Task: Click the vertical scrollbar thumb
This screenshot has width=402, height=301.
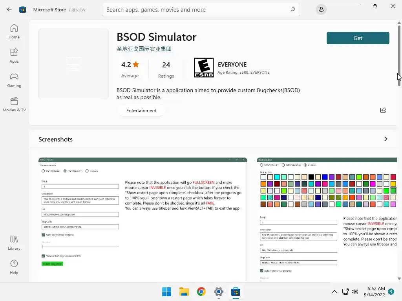Action: [399, 55]
